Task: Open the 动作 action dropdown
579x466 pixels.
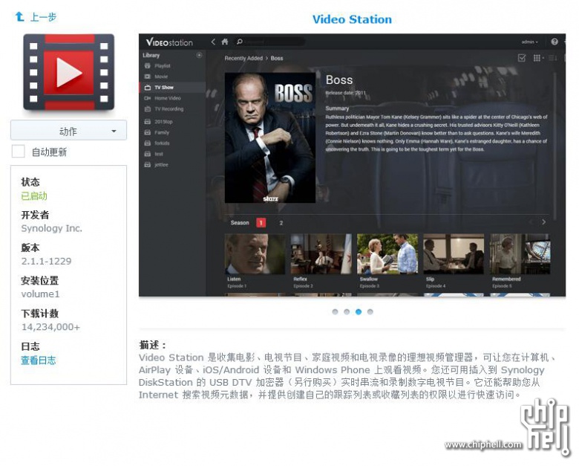Action: pyautogui.click(x=69, y=131)
